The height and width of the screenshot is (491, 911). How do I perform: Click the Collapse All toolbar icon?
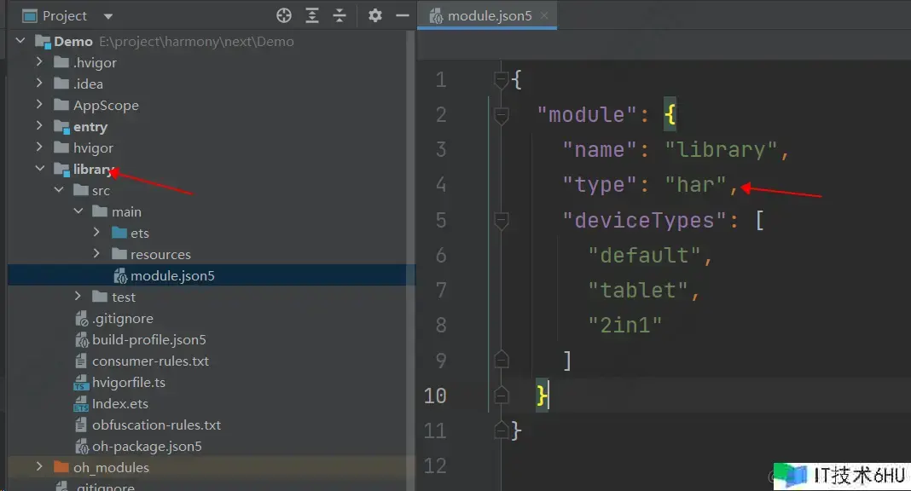(339, 15)
